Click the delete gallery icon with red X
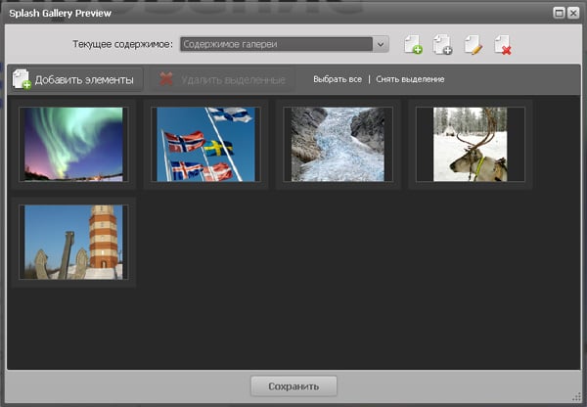The height and width of the screenshot is (407, 587). (503, 44)
